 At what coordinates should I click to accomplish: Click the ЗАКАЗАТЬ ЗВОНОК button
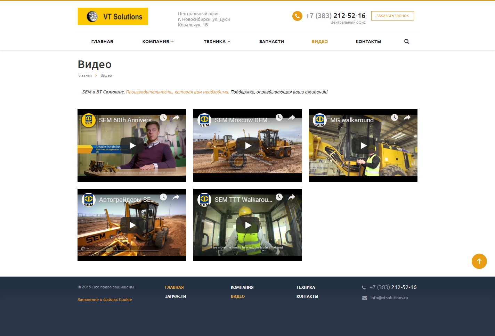point(392,16)
